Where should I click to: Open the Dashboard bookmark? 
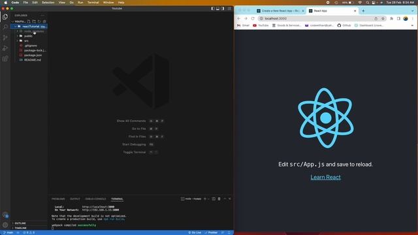coord(368,25)
